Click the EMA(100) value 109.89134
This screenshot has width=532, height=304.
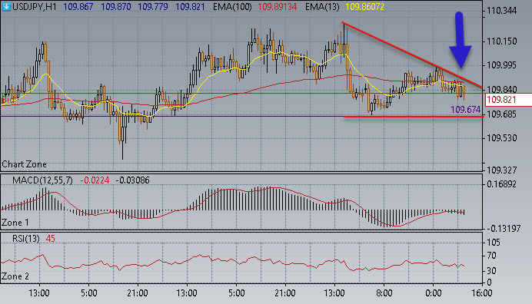278,6
